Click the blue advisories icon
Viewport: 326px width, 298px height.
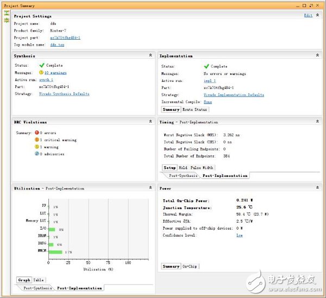(x=36, y=154)
